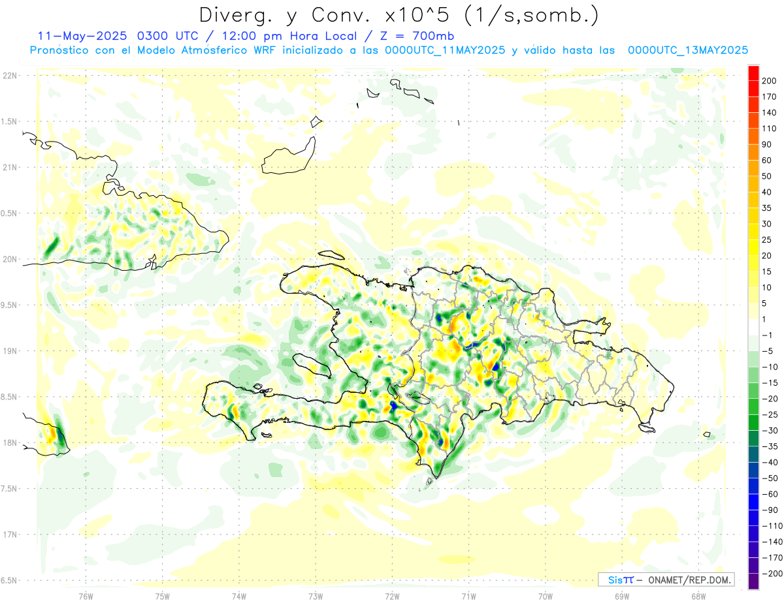Pick the yellow swatch between 20 and 25
This screenshot has width=784, height=605.
[x=753, y=248]
